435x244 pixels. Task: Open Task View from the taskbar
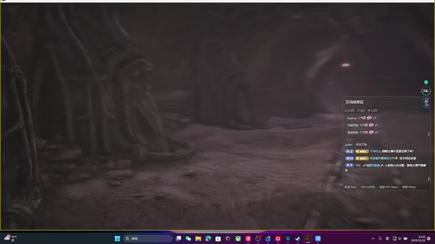178,239
